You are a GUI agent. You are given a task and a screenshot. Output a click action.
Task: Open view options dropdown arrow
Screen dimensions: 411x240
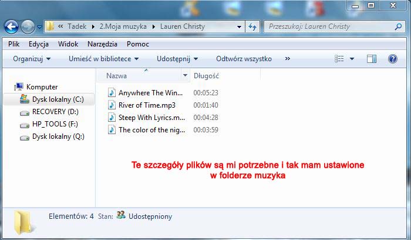[352, 59]
